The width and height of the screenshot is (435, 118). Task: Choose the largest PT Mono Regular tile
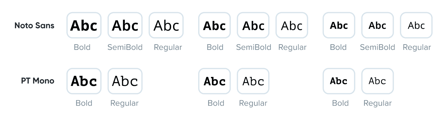[x=125, y=81]
